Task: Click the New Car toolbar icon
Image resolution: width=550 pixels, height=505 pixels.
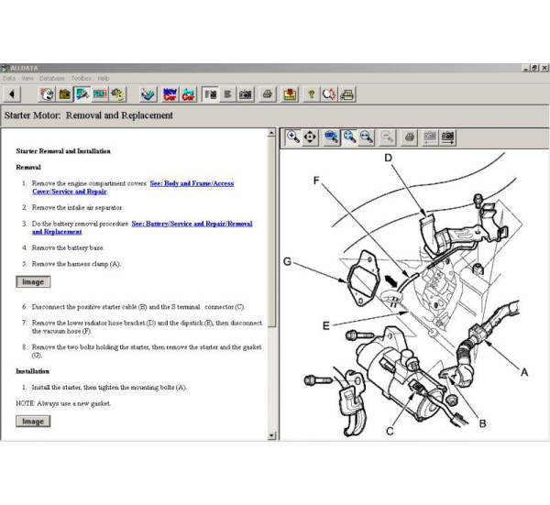Action: tap(170, 94)
